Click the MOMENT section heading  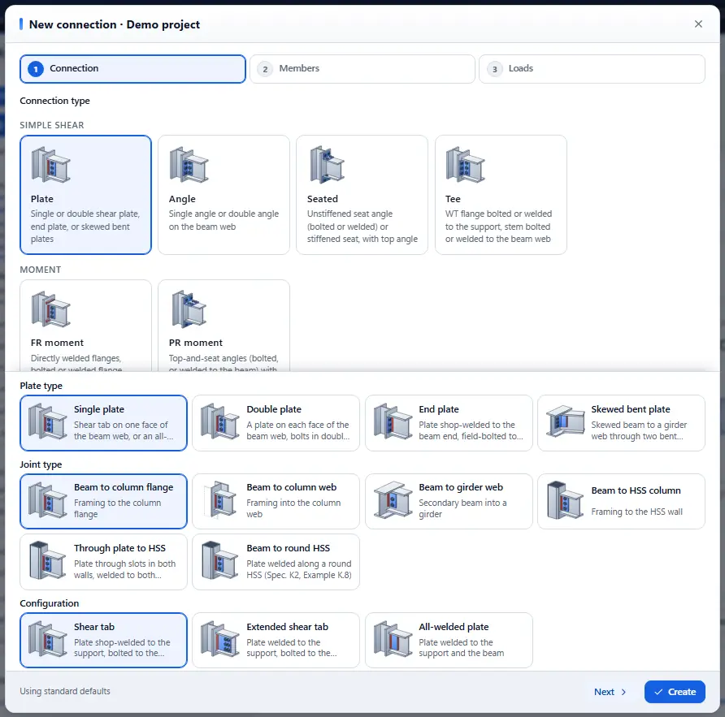point(40,270)
